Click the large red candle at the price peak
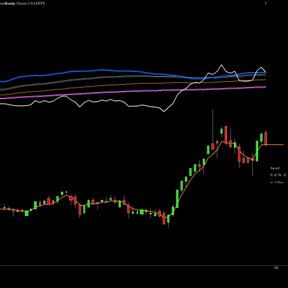Image resolution: width=288 pixels, height=288 pixels. pyautogui.click(x=226, y=135)
